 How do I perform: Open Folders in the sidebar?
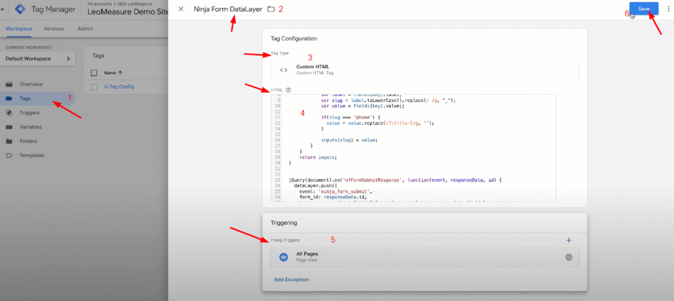[x=28, y=141]
